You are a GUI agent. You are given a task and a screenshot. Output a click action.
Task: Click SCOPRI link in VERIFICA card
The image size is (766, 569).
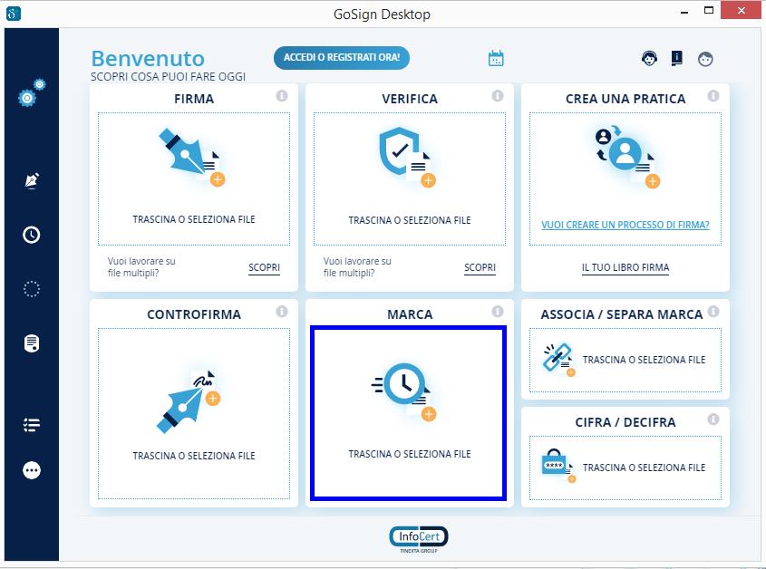480,267
